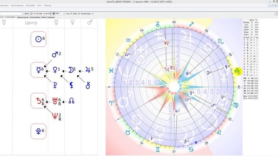Click the date and time input field
This screenshot has height=156, width=278.
point(41,13)
